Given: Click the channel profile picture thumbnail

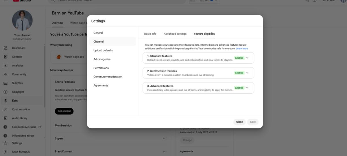Looking at the screenshot, I should [22, 21].
